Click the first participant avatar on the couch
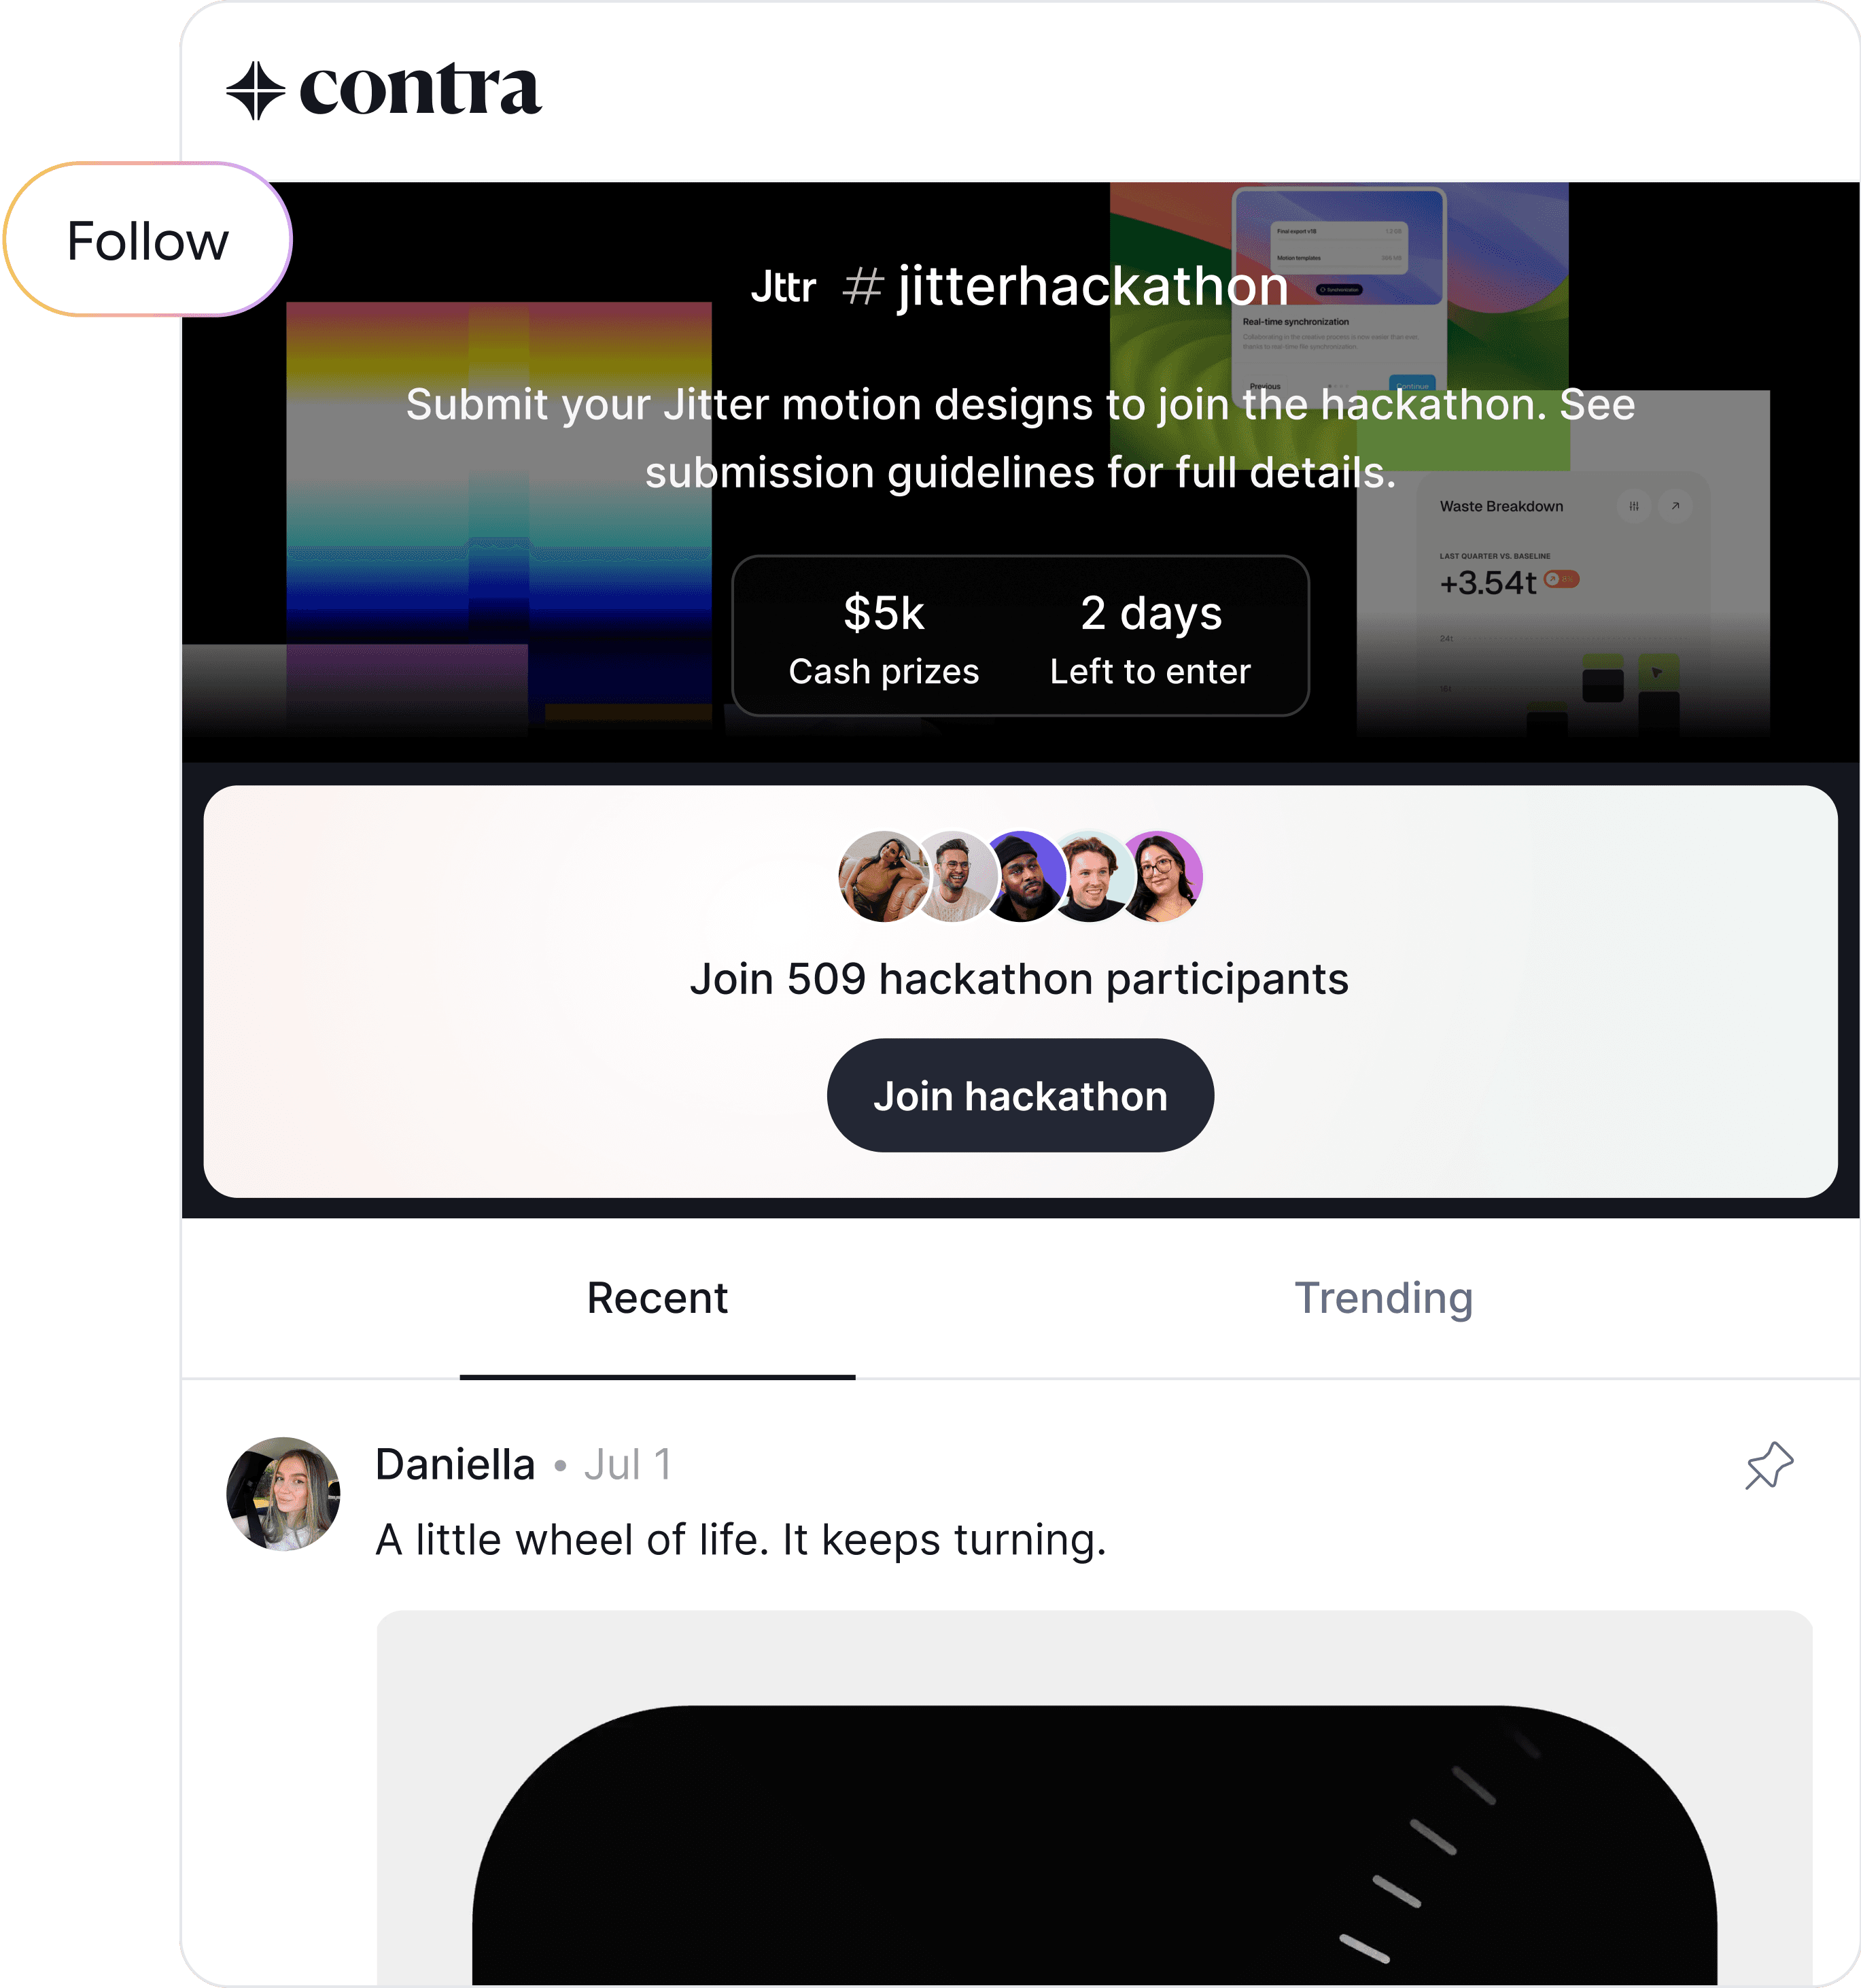Screen dimensions: 1861x1988 pyautogui.click(x=884, y=876)
